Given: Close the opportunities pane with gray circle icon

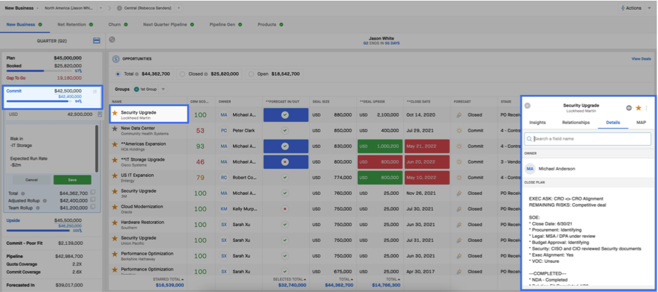Looking at the screenshot, I should pyautogui.click(x=112, y=40).
